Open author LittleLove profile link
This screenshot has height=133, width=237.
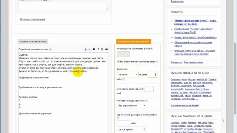[197, 96]
